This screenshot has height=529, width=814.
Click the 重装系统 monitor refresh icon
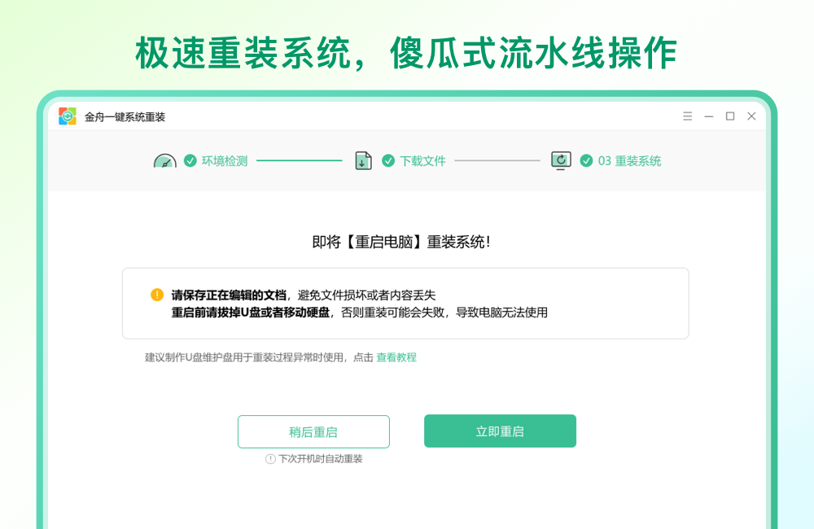[560, 160]
